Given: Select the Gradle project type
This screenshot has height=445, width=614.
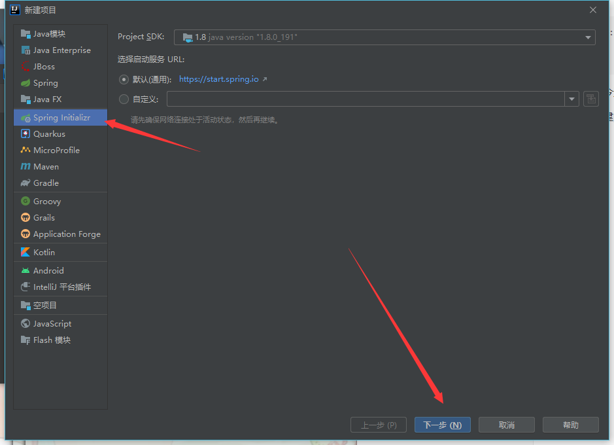Looking at the screenshot, I should [x=60, y=183].
